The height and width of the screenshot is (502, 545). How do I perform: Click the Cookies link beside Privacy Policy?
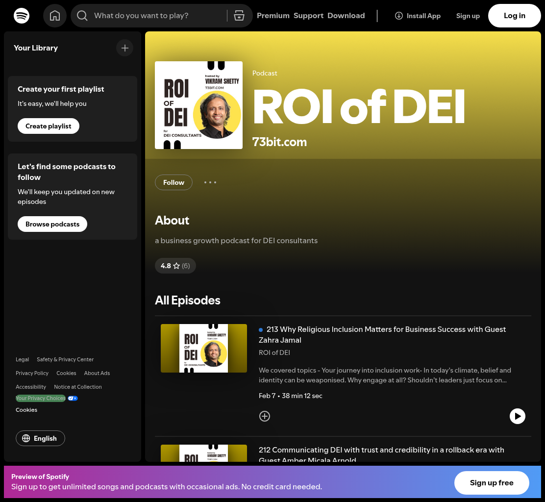point(66,373)
